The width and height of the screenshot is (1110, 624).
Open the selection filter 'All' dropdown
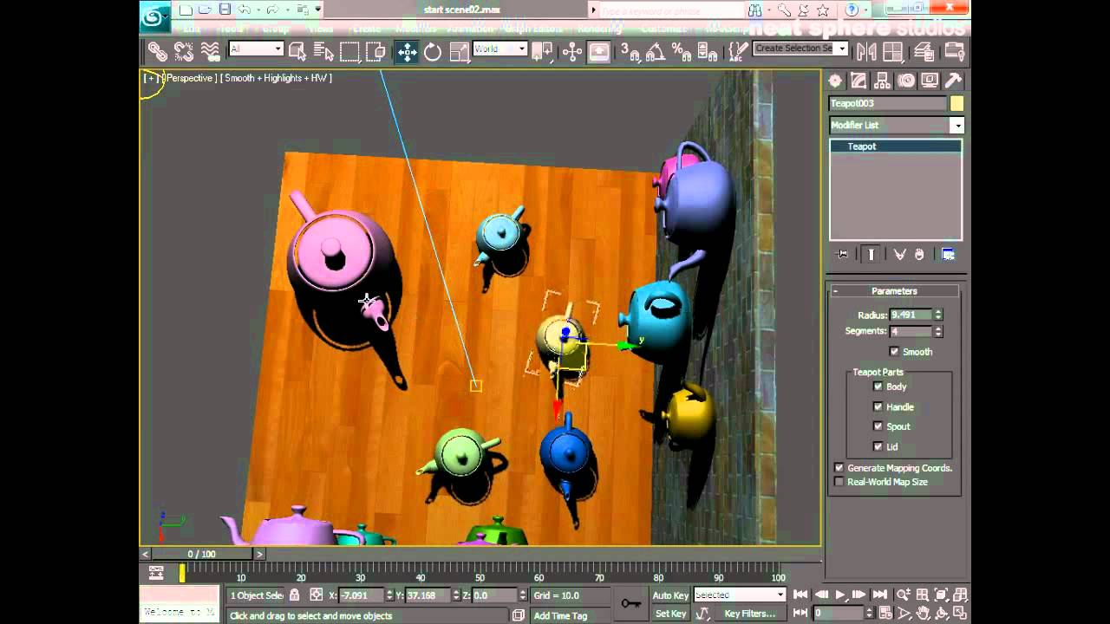pyautogui.click(x=256, y=49)
